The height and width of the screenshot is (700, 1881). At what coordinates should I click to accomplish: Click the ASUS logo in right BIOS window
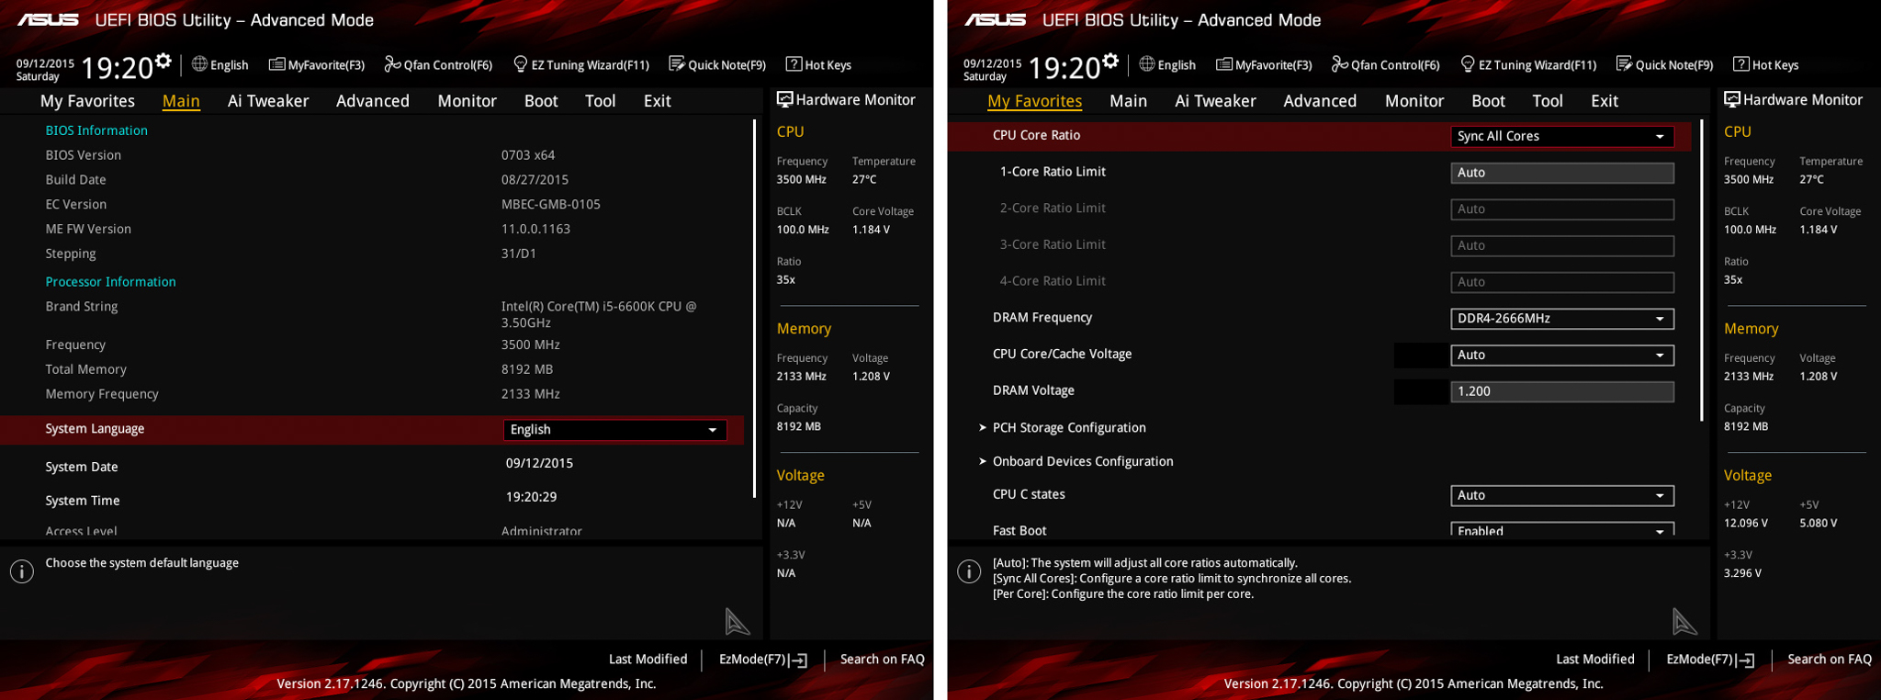pyautogui.click(x=996, y=19)
